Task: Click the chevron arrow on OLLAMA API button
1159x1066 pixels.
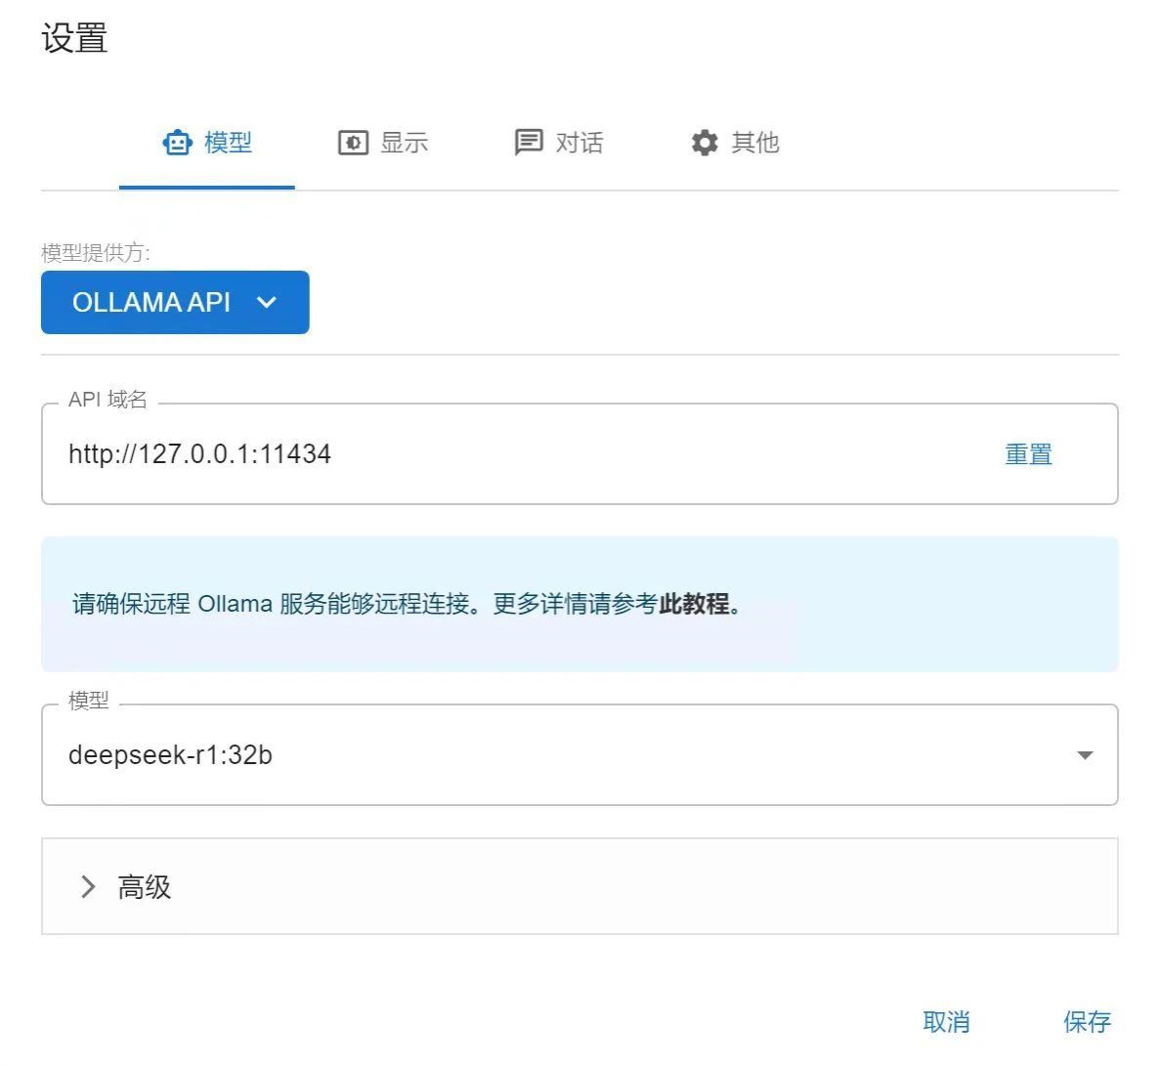Action: [267, 303]
